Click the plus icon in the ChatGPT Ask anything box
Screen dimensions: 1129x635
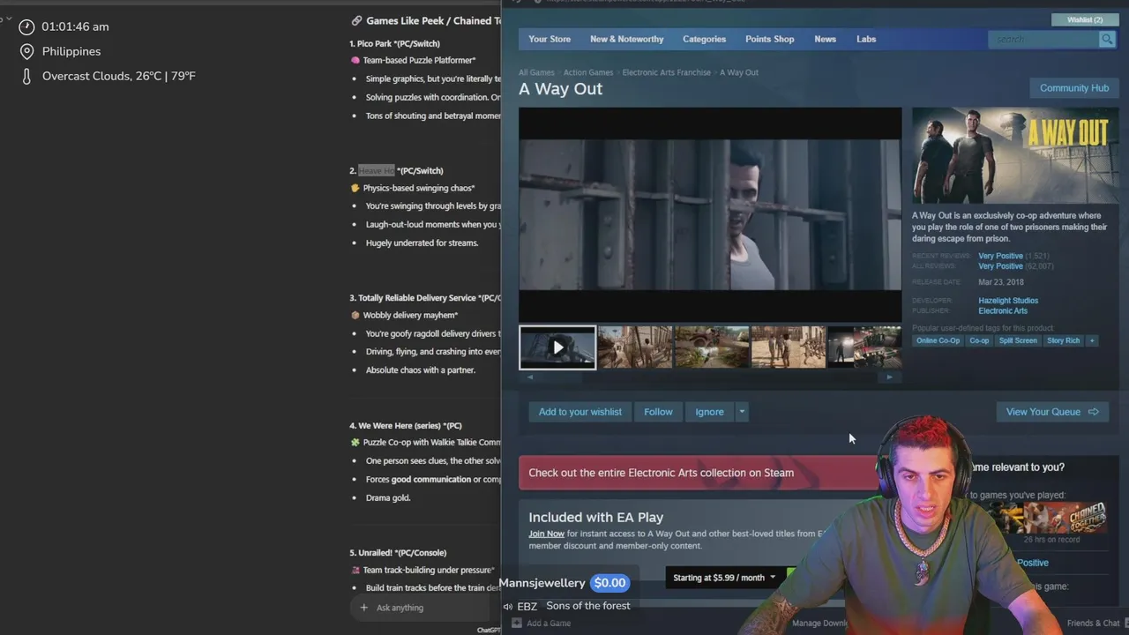(363, 608)
